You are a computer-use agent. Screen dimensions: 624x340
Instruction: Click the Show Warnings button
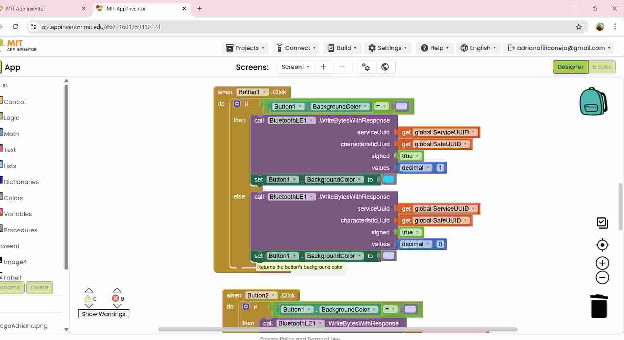[x=104, y=314]
